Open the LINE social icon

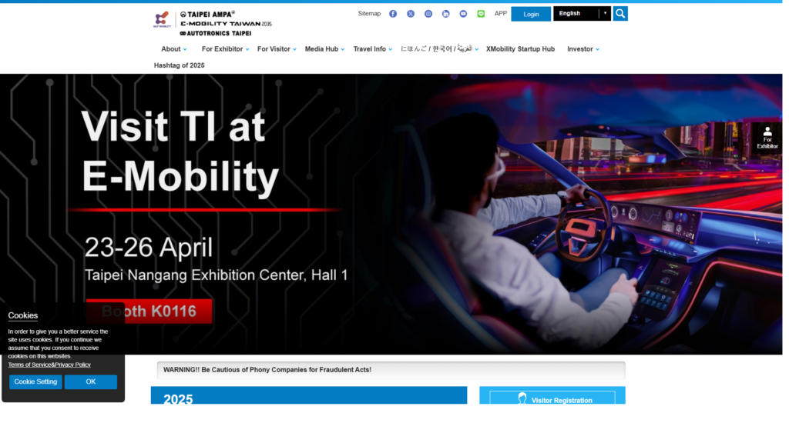(481, 14)
